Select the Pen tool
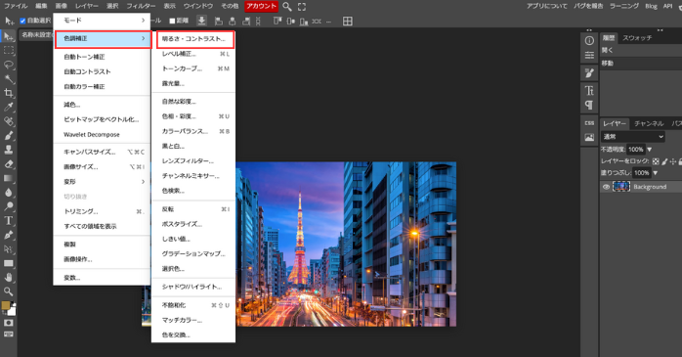The height and width of the screenshot is (357, 682). (8, 235)
